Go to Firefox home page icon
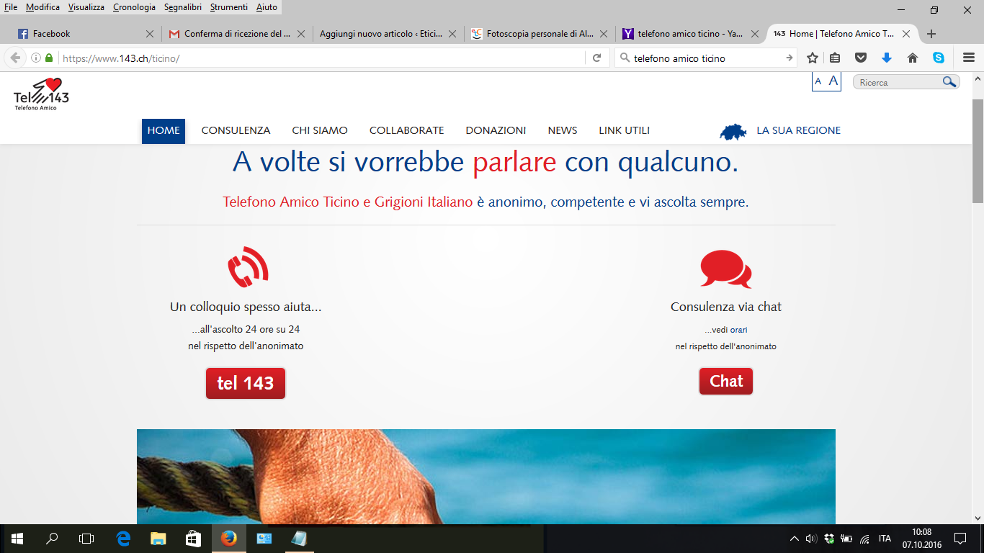The width and height of the screenshot is (984, 553). pyautogui.click(x=913, y=58)
